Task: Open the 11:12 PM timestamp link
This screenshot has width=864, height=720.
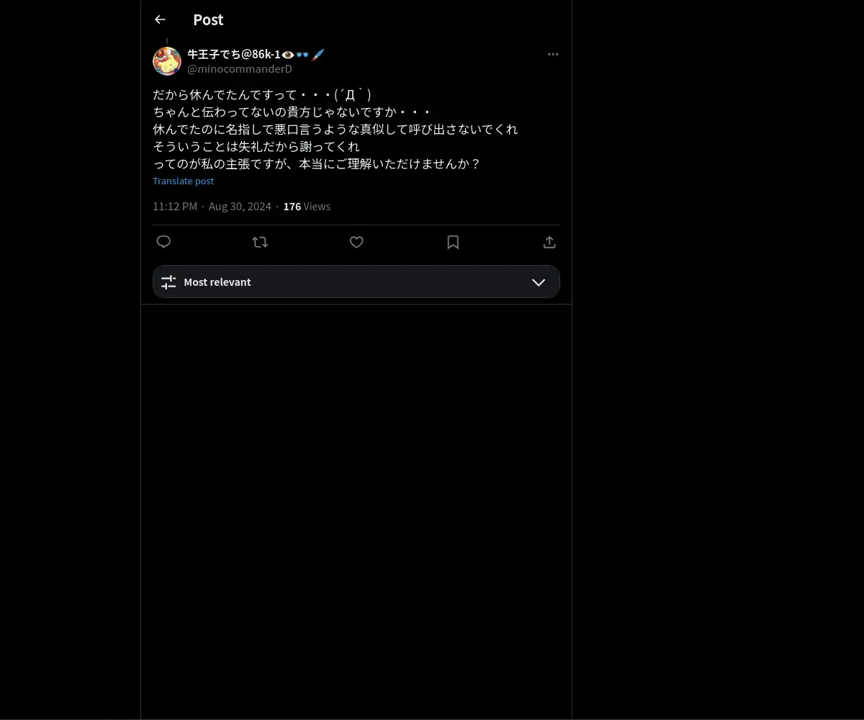Action: 175,206
